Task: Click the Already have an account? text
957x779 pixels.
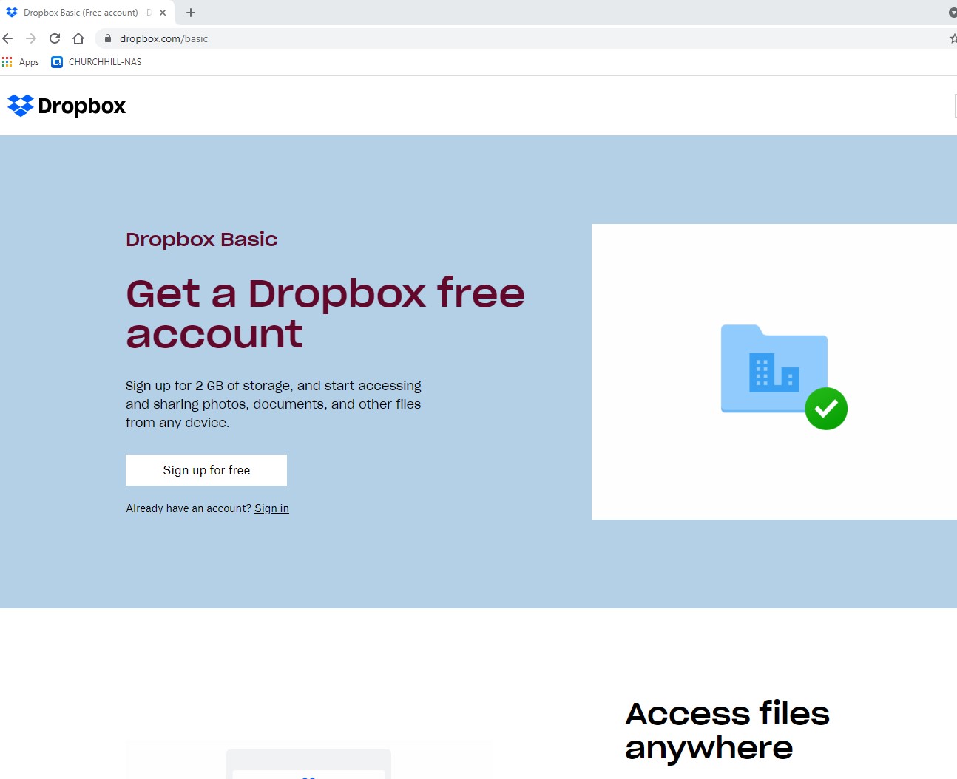Action: [x=189, y=508]
